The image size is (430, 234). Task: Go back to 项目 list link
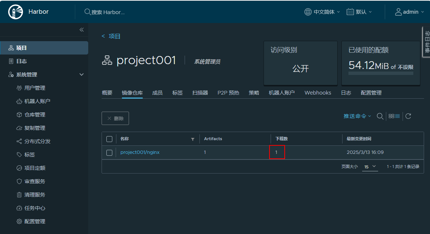[x=111, y=36]
